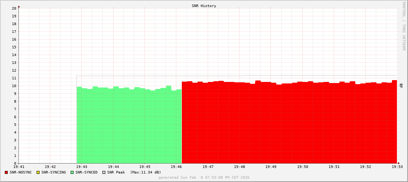The height and width of the screenshot is (182, 408).
Task: Select the SNR-NOSYNC legend label
Action: coord(21,172)
